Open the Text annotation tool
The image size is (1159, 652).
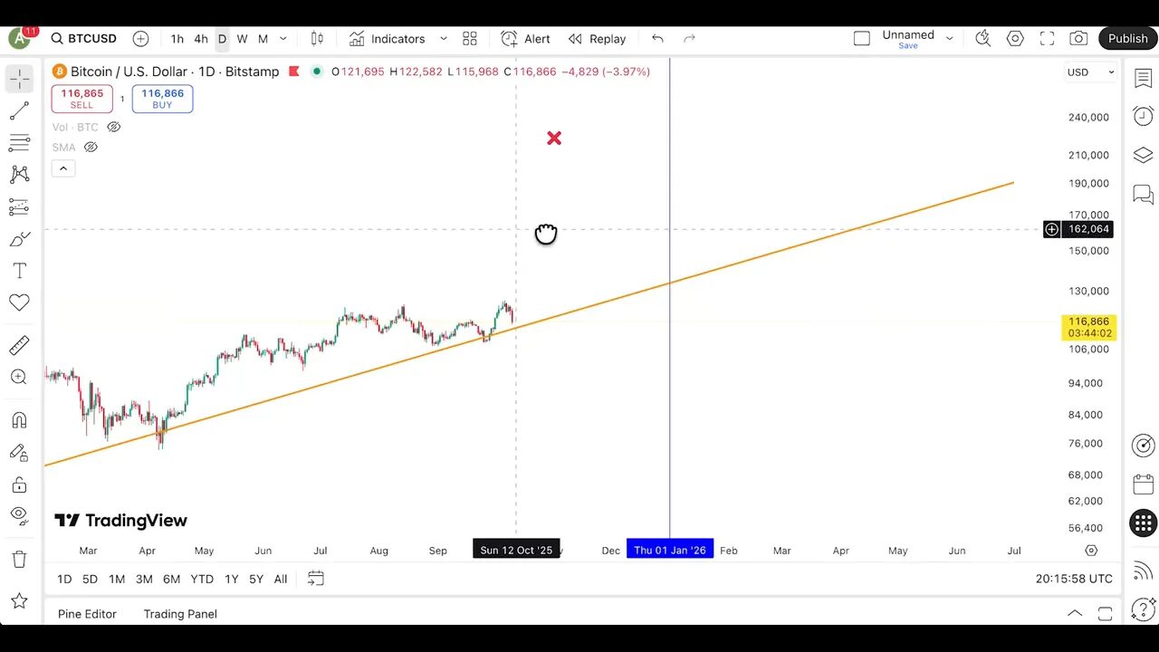pos(19,270)
